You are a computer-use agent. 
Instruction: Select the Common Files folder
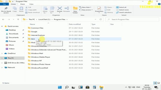pos(37,28)
